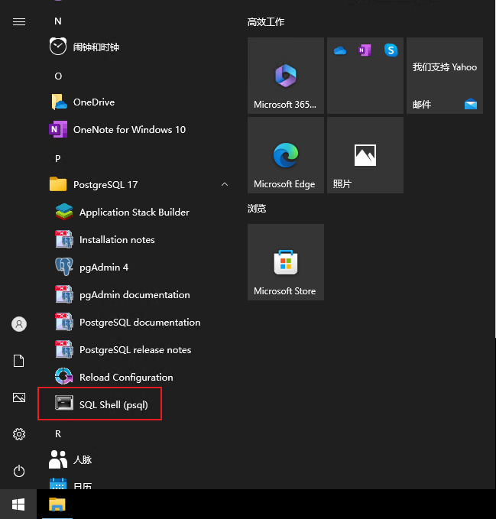Open the Photos (照片) tile
This screenshot has height=519, width=496.
[x=365, y=155]
